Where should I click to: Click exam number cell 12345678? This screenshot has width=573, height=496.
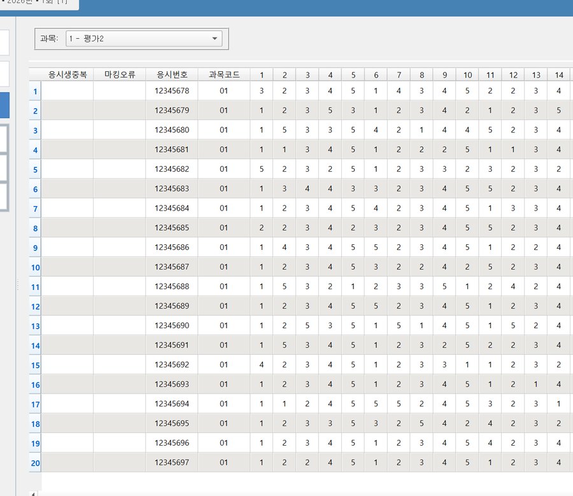click(172, 90)
